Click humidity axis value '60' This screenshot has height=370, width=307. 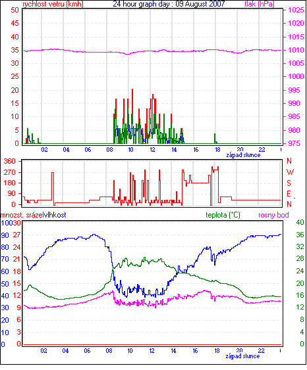coord(5,272)
